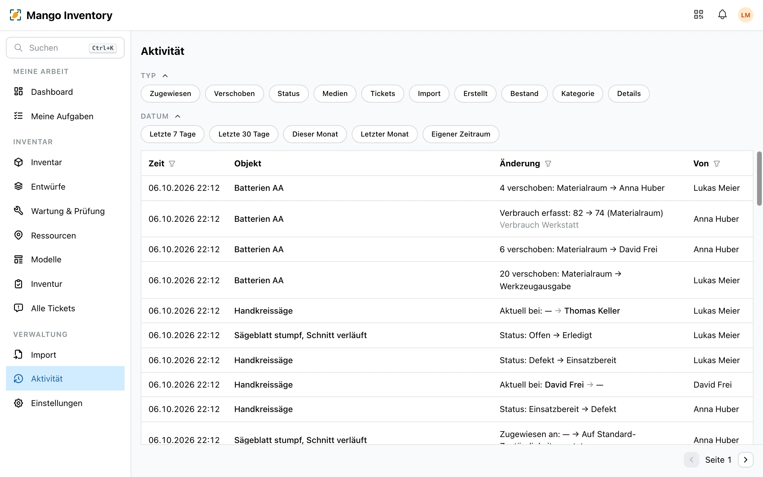Toggle the Import type filter chip
Screen dimensions: 763x477
click(x=429, y=93)
